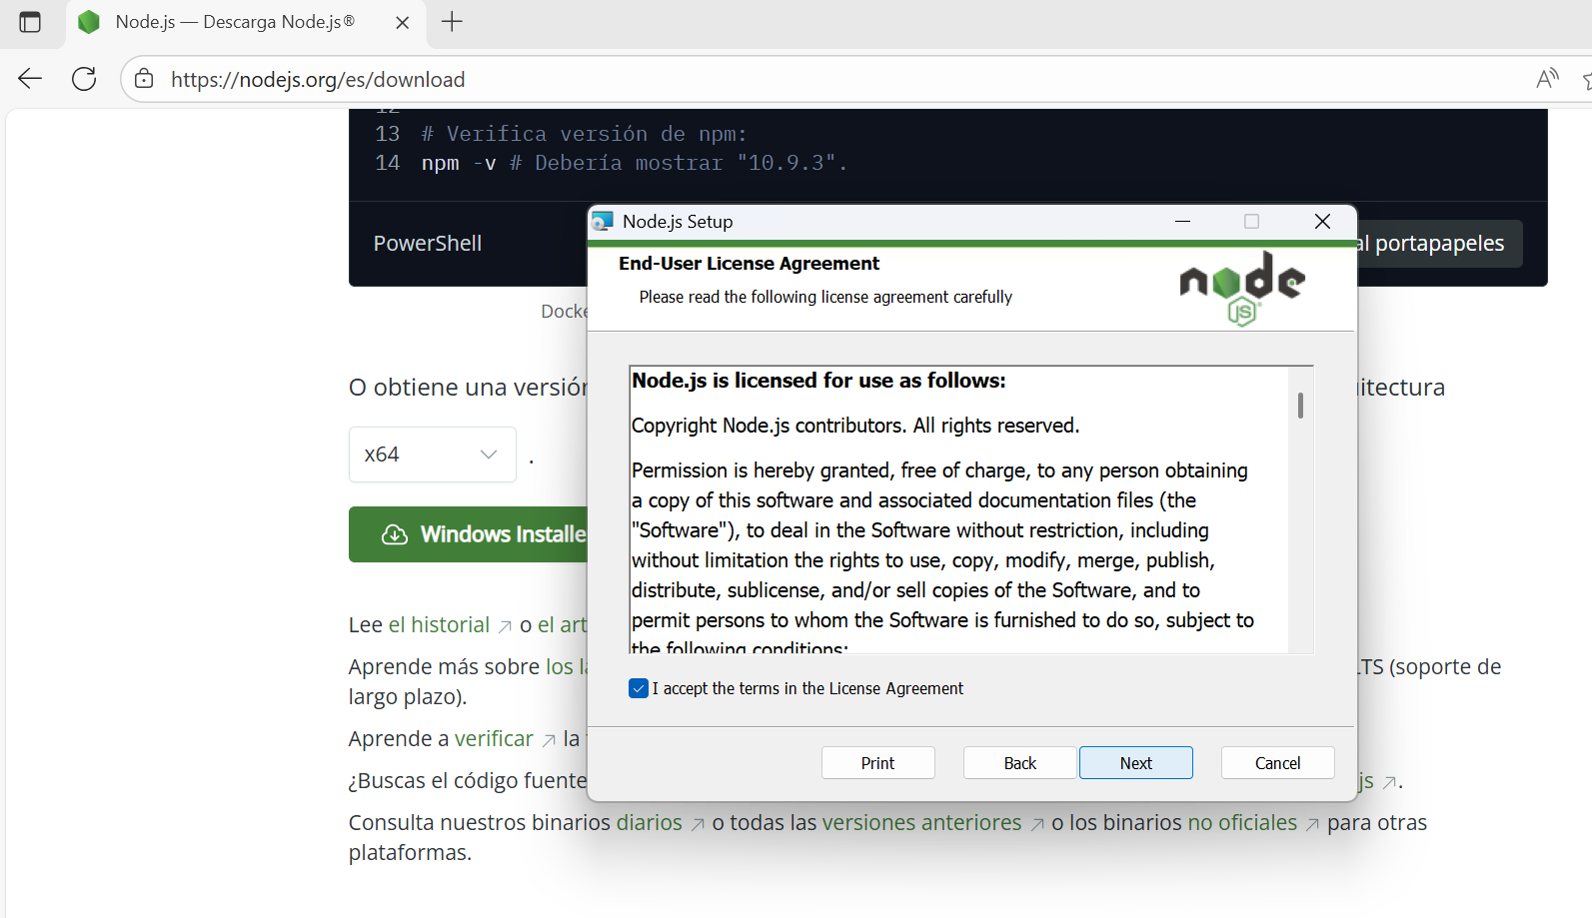
Task: Click 'End-User License Agreement' heading
Action: (x=749, y=264)
